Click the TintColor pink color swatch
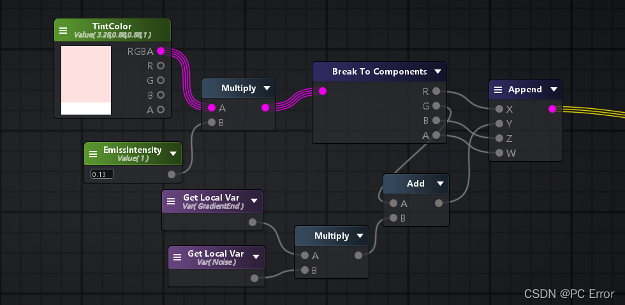This screenshot has height=305, width=625. 86,74
